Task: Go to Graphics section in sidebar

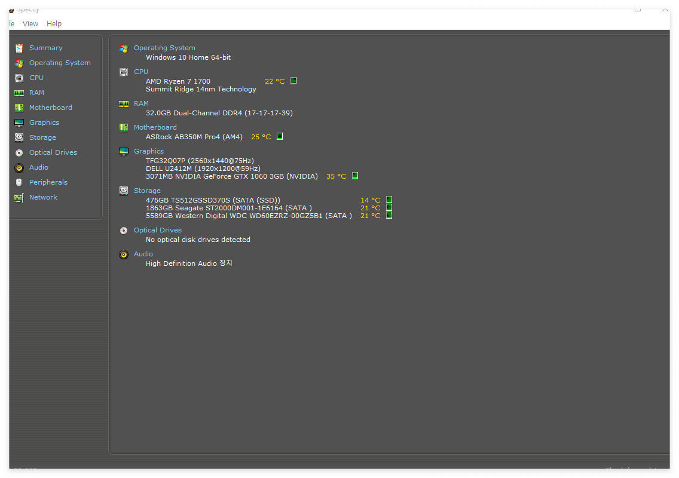Action: [x=44, y=122]
